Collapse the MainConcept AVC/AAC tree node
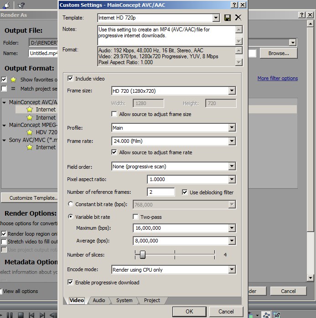This screenshot has height=318, width=316. (4, 102)
